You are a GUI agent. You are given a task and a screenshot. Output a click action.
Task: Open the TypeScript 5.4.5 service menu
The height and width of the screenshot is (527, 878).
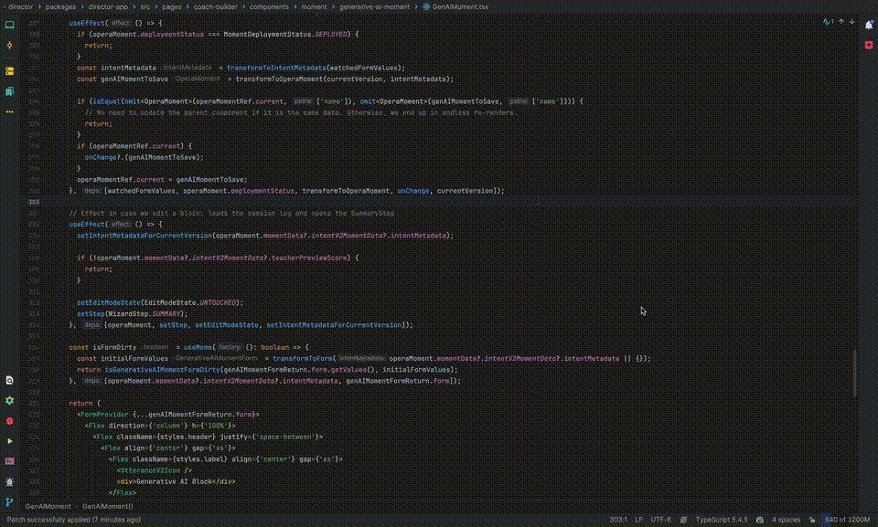click(x=722, y=520)
